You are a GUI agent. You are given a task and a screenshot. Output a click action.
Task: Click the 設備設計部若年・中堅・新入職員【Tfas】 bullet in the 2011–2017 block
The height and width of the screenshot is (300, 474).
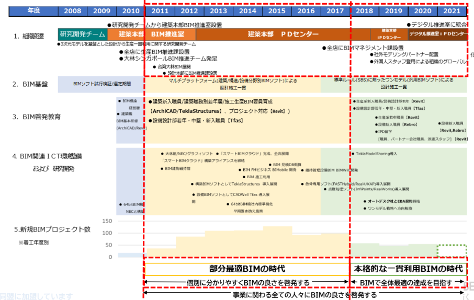click(x=196, y=121)
